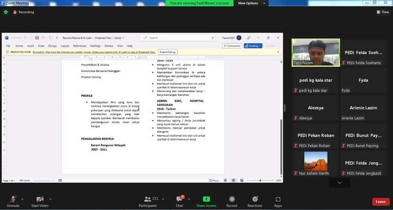Leave the meeting with the red button
This screenshot has height=210, width=393.
coord(381,202)
